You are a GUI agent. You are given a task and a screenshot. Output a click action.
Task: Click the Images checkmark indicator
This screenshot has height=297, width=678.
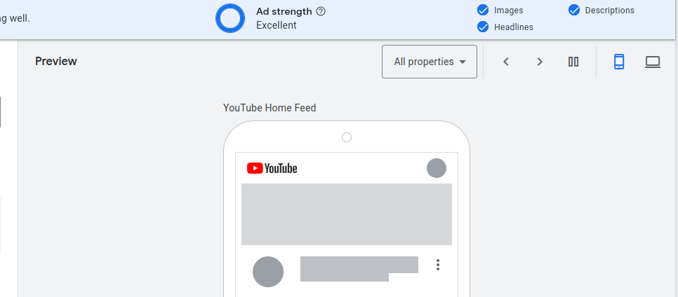483,10
